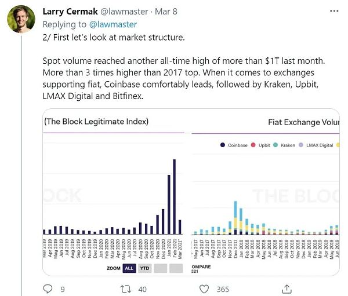Select the YTD zoom button
348x296 pixels.
pos(145,268)
